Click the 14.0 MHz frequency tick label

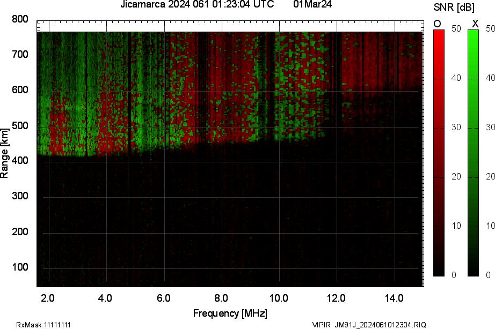pos(395,298)
